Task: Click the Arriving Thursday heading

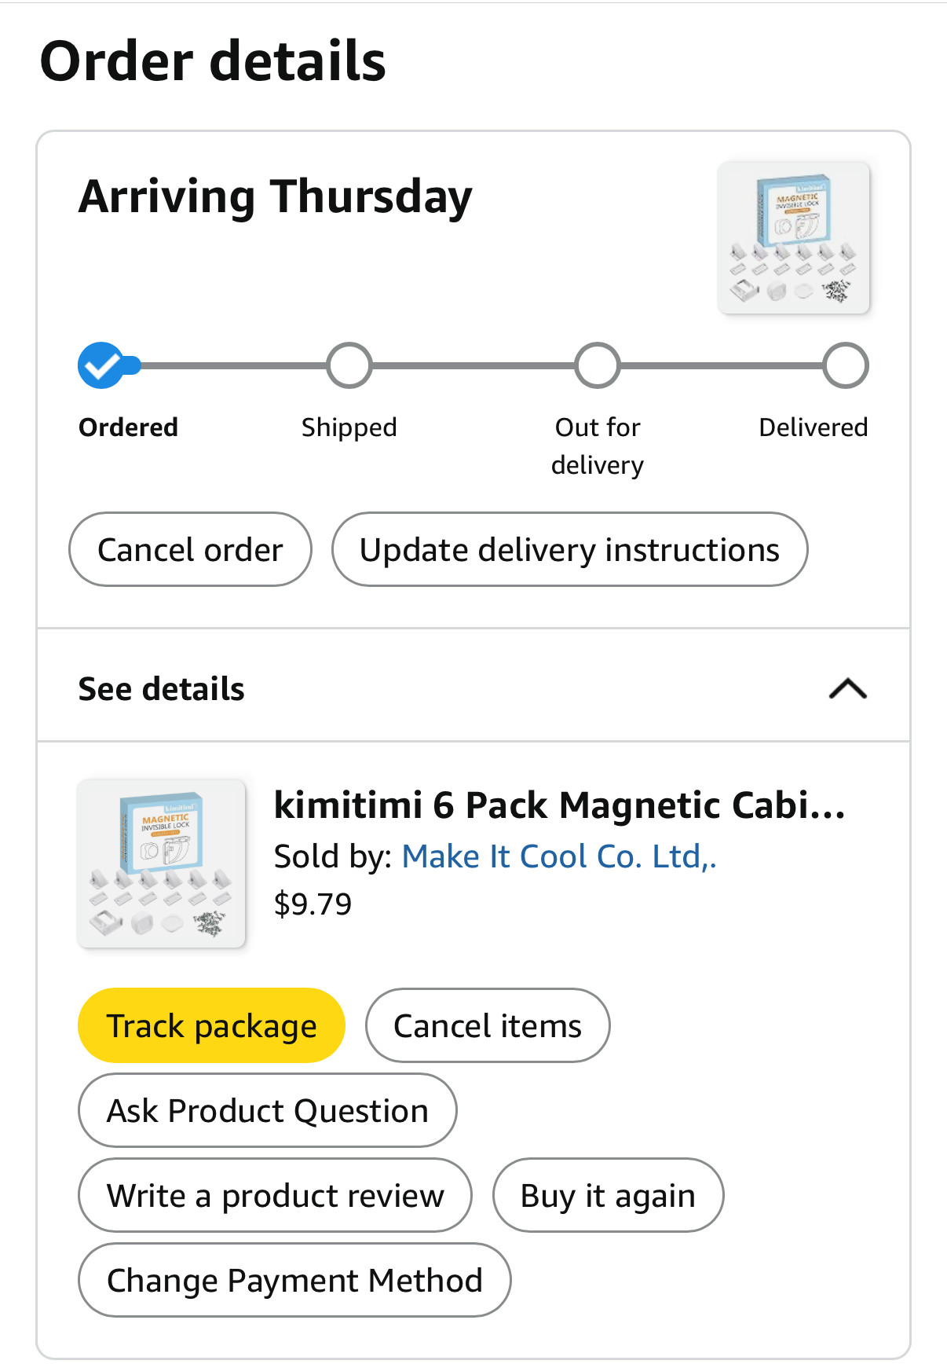Action: click(x=276, y=196)
